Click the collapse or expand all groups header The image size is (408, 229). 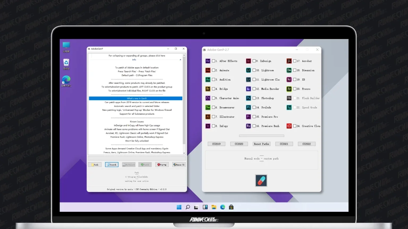point(137,56)
